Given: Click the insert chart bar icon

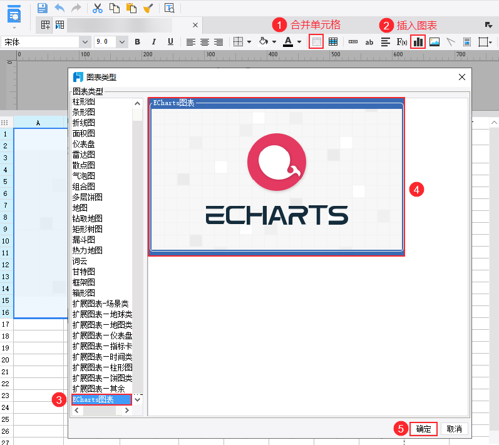Looking at the screenshot, I should [418, 42].
